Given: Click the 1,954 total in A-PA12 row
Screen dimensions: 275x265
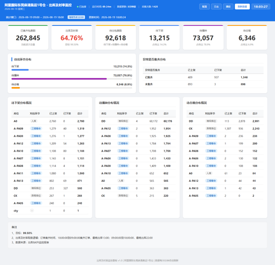Looking at the screenshot, I should pyautogui.click(x=167, y=128).
